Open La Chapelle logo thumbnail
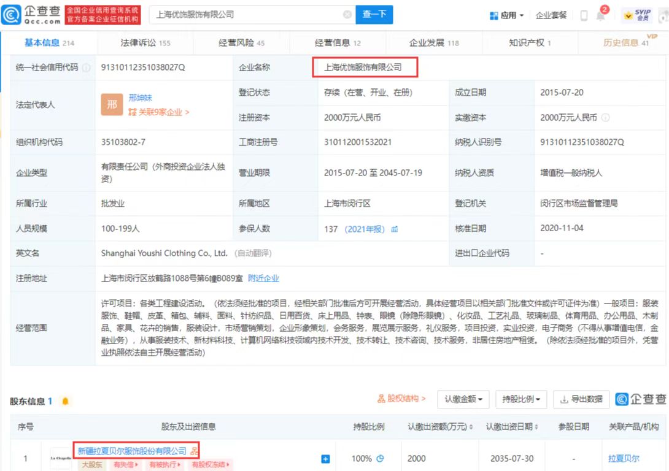This screenshot has height=471, width=669. coord(61,458)
